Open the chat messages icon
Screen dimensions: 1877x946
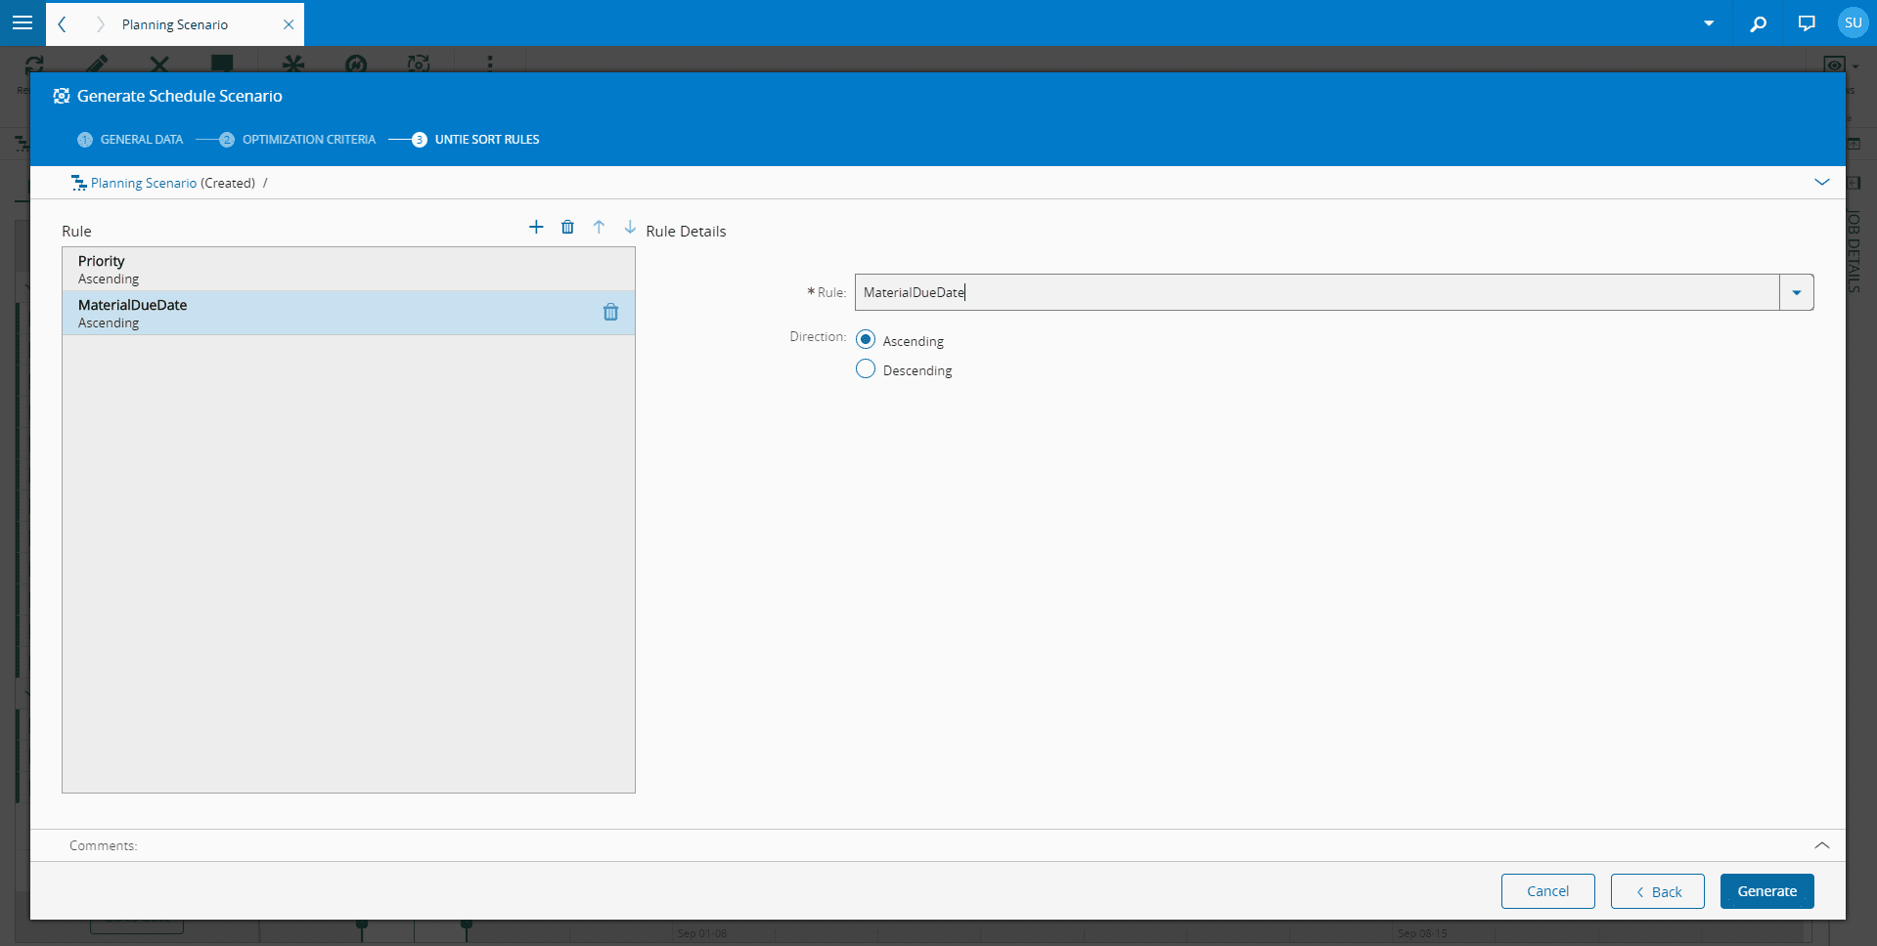[1807, 23]
